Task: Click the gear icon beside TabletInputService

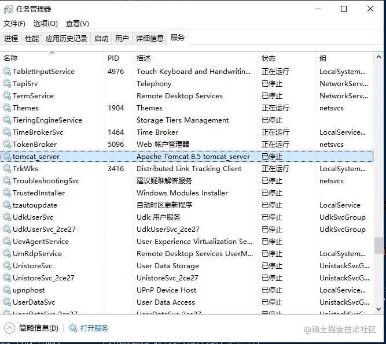Action: [x=7, y=71]
